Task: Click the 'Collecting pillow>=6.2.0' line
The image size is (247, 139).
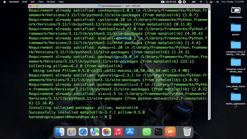Action: point(76,66)
